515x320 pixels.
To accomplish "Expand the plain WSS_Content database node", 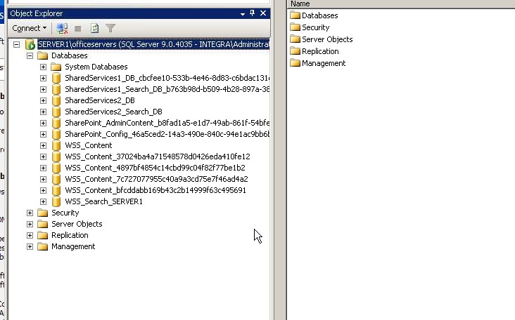I will point(43,145).
